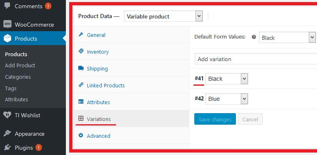Click the Shipping truck icon
The width and height of the screenshot is (317, 155).
coord(81,68)
